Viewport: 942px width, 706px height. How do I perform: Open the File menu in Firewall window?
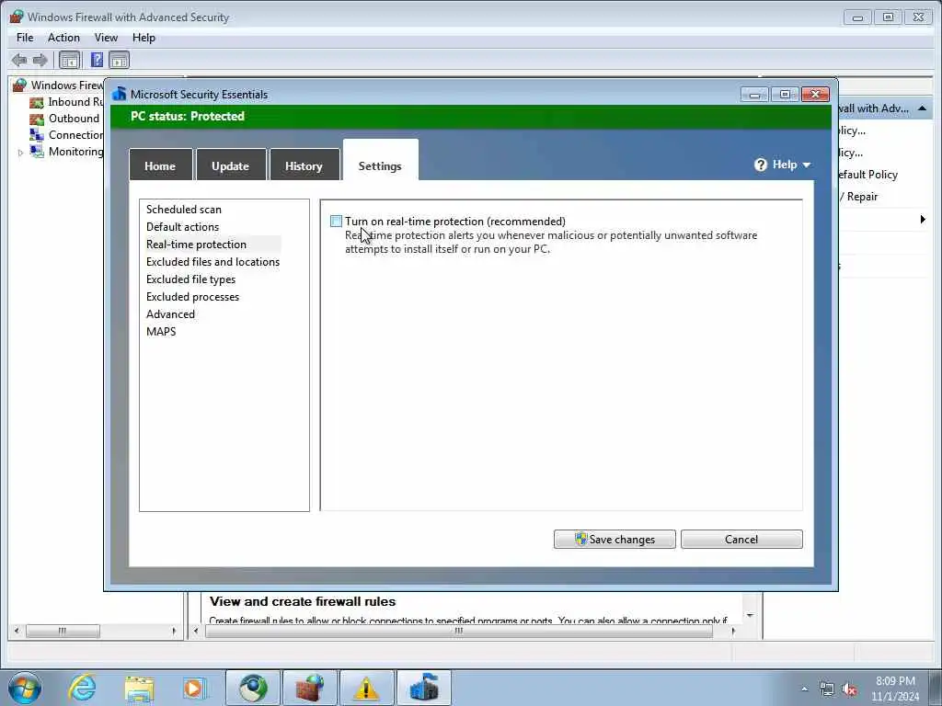(x=25, y=37)
